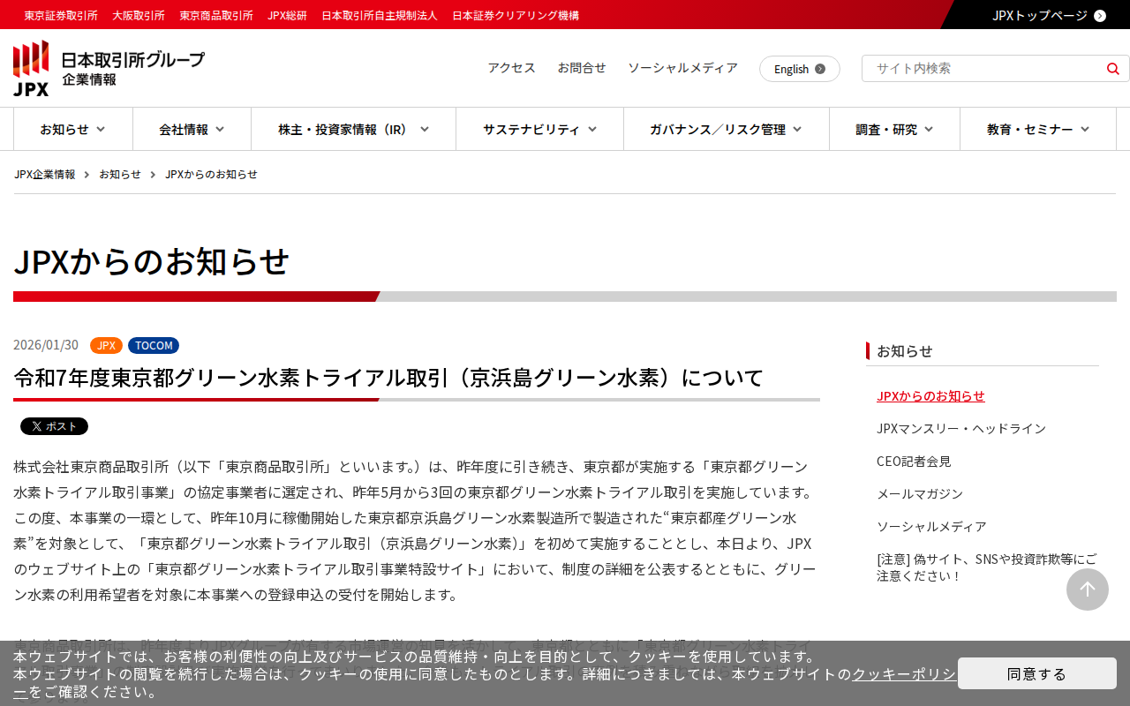Open the お問合せ link
The image size is (1130, 706).
coord(582,68)
